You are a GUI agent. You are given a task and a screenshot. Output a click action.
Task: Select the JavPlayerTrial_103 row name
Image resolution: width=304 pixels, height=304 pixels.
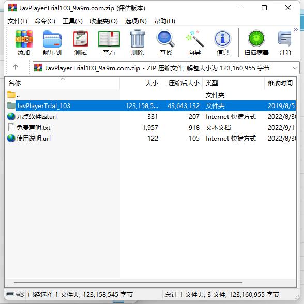pos(43,105)
